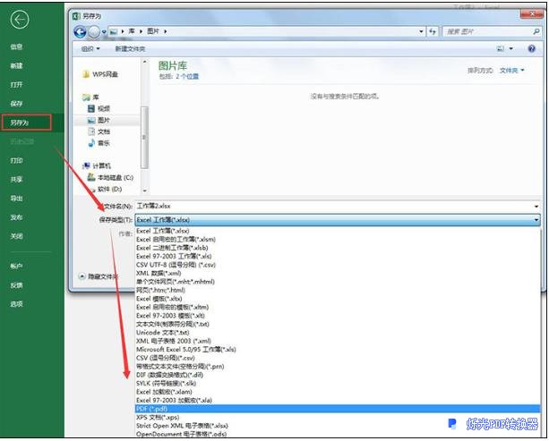The height and width of the screenshot is (441, 549).
Task: Choose CSV UTF-8 (逗号分隔) type
Action: 338,265
